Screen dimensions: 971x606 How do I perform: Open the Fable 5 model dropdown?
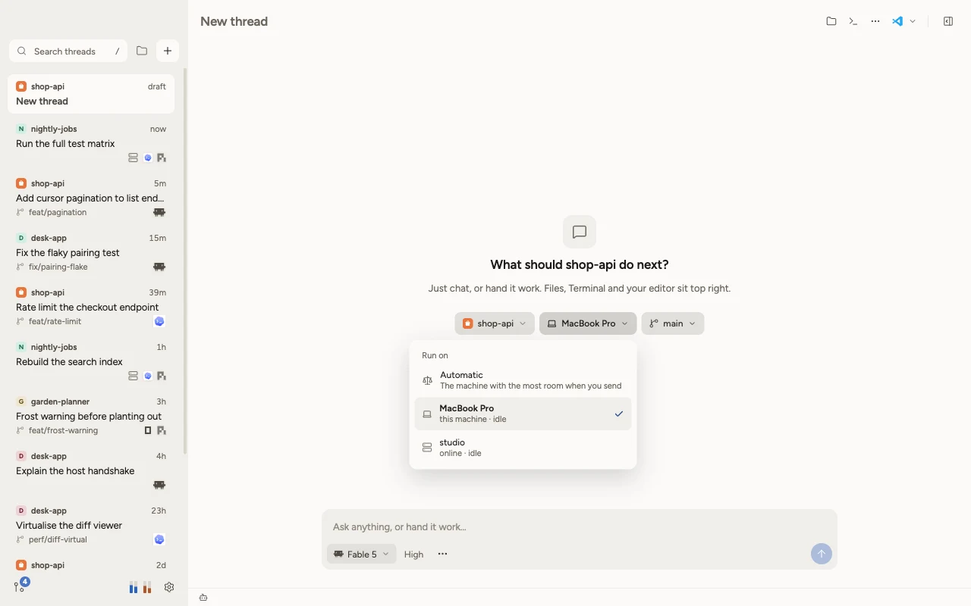pyautogui.click(x=361, y=554)
